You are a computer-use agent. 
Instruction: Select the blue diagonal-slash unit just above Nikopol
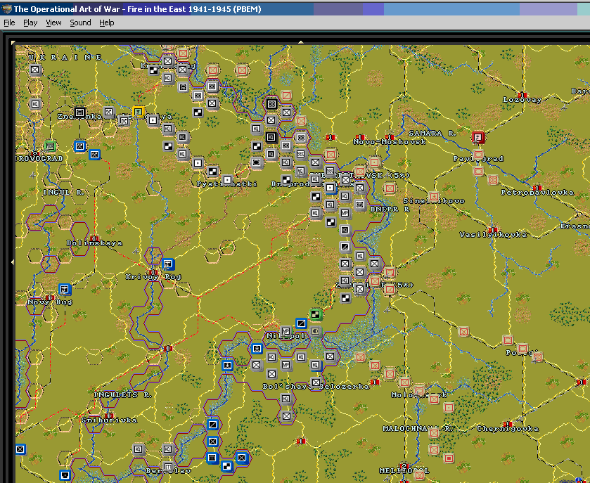(301, 323)
